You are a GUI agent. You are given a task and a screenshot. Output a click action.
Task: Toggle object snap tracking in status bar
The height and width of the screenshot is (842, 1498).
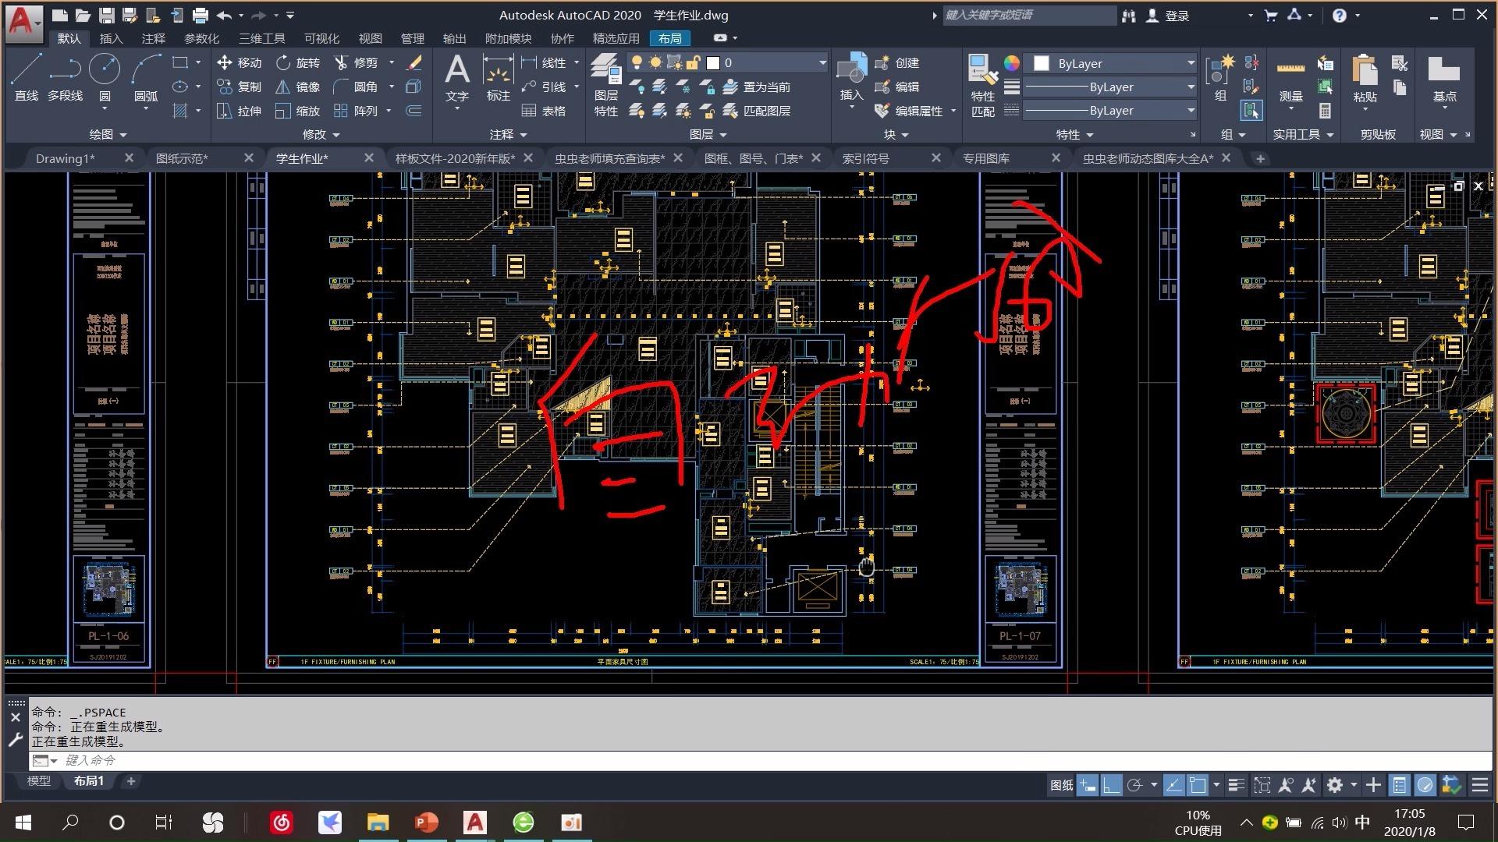[x=1173, y=785]
